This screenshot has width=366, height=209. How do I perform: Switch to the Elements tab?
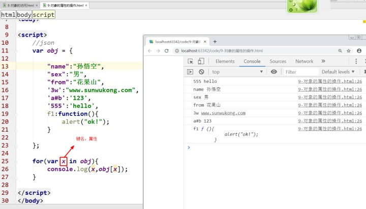point(225,61)
